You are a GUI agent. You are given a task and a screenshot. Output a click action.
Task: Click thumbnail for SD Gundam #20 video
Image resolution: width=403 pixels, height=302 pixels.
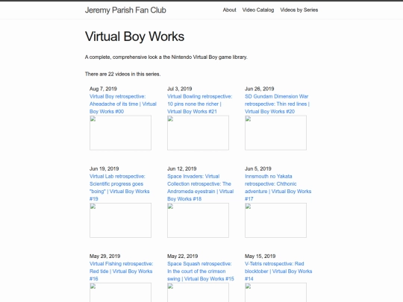click(275, 133)
